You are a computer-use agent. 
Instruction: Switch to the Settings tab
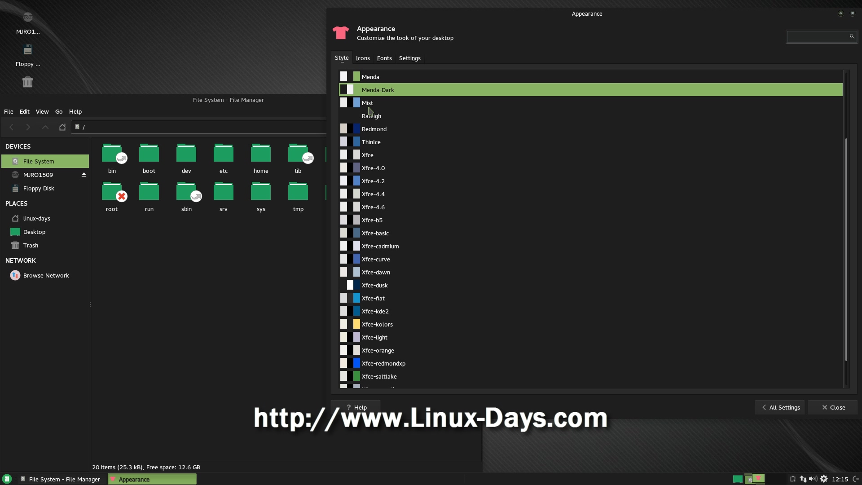(410, 58)
